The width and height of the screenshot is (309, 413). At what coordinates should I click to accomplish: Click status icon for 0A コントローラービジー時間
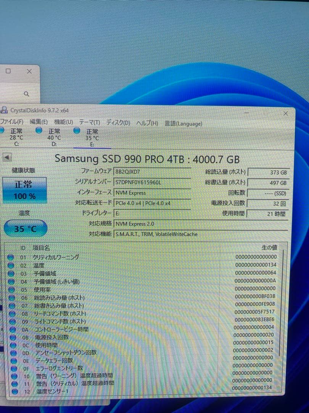click(13, 330)
